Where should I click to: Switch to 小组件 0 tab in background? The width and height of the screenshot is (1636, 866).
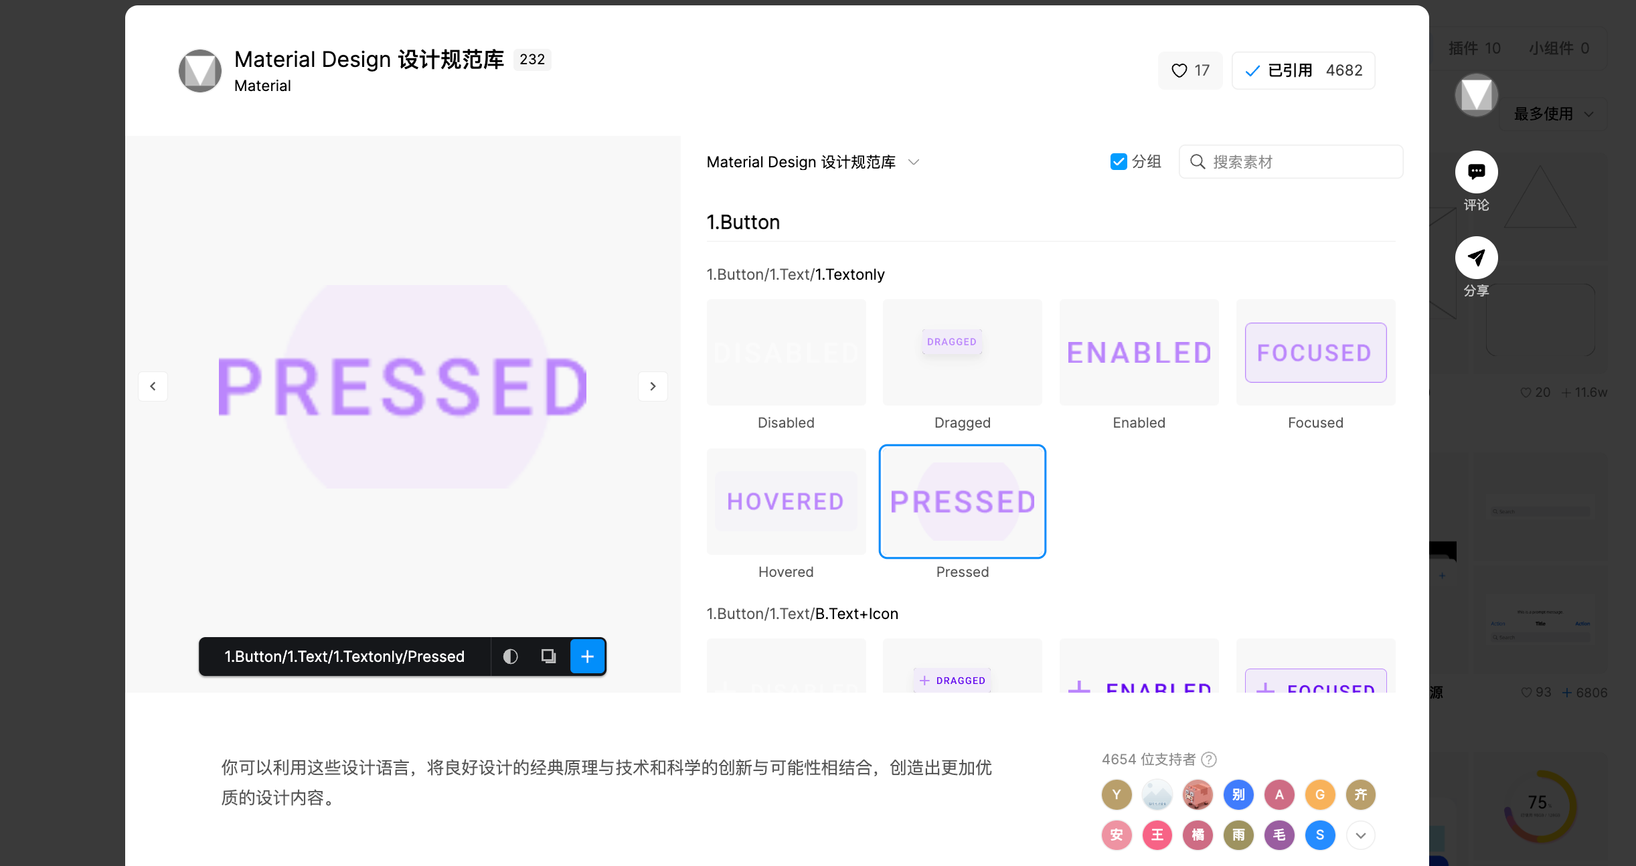point(1559,48)
